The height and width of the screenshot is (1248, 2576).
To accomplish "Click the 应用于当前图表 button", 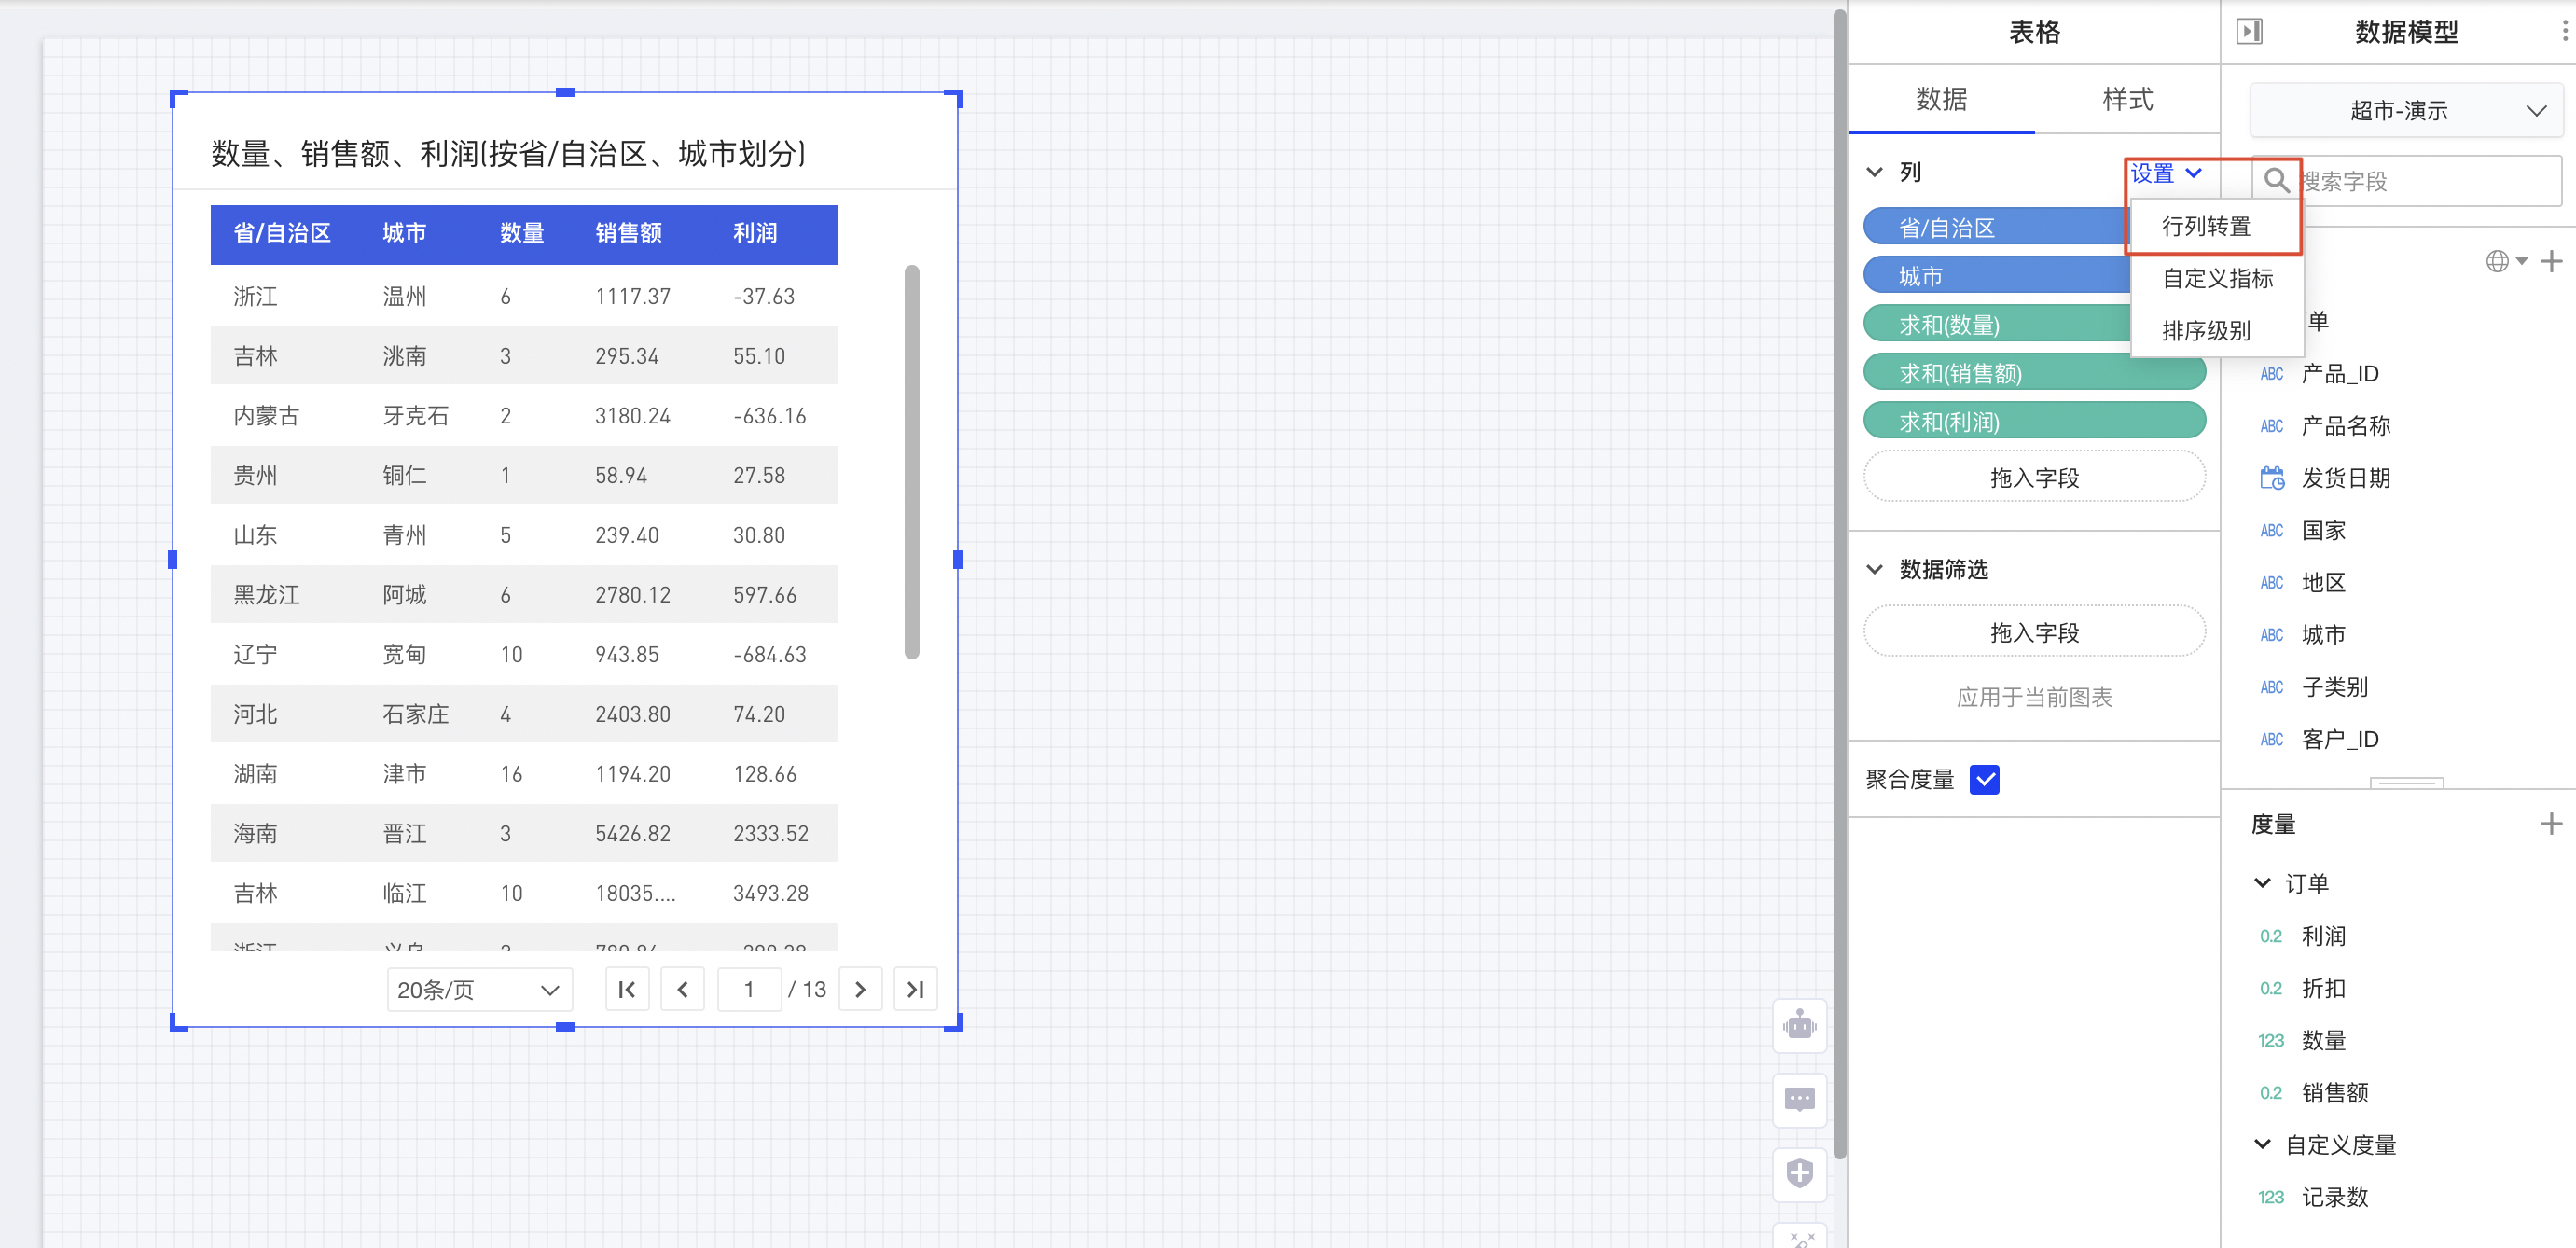I will click(2034, 697).
